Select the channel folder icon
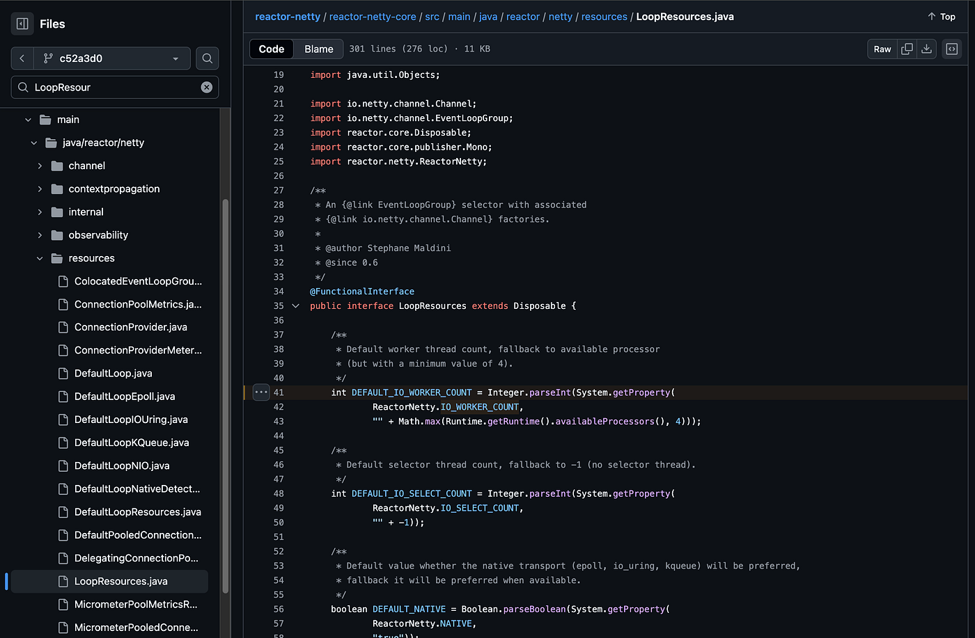Viewport: 975px width, 638px height. [x=57, y=166]
